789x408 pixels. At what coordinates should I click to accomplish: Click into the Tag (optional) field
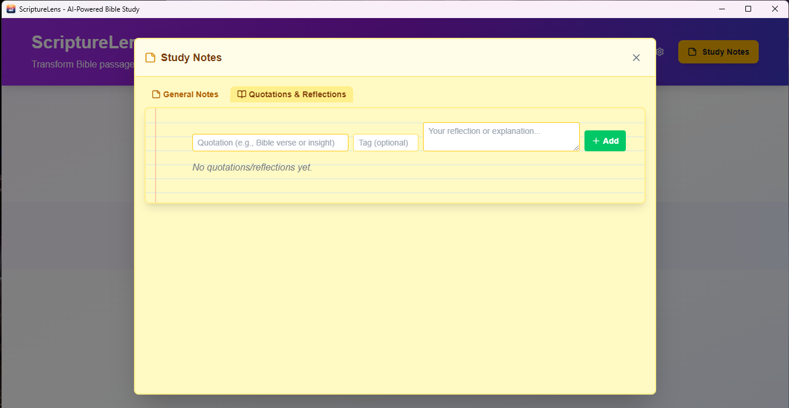(386, 143)
